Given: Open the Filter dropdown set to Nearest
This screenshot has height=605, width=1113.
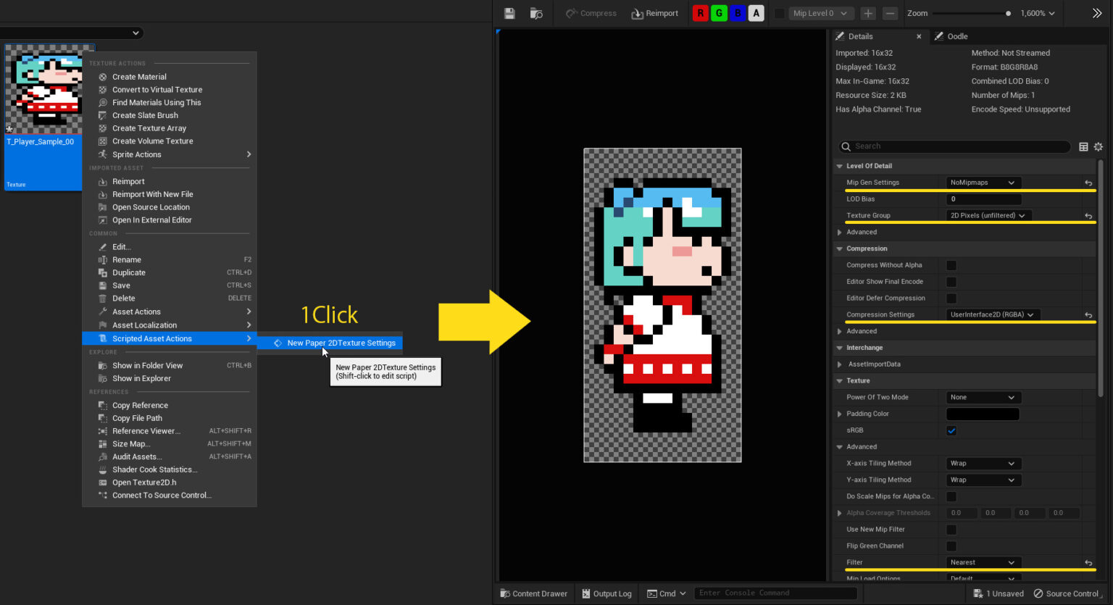Looking at the screenshot, I should [983, 562].
